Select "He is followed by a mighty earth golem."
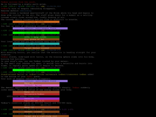The image size is (156, 117). [x=24, y=4]
